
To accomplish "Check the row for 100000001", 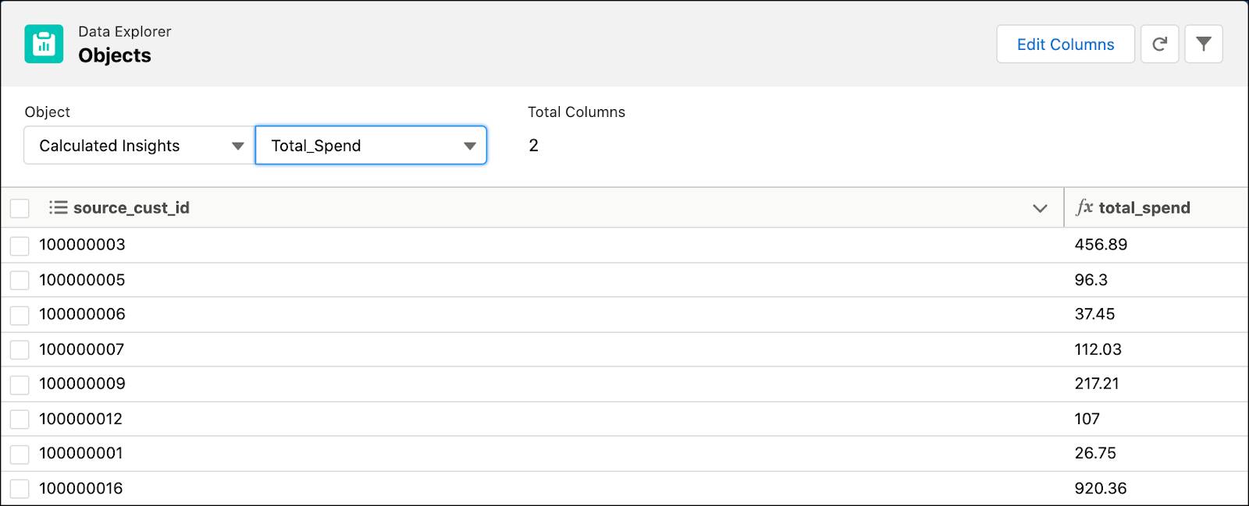I will click(20, 454).
